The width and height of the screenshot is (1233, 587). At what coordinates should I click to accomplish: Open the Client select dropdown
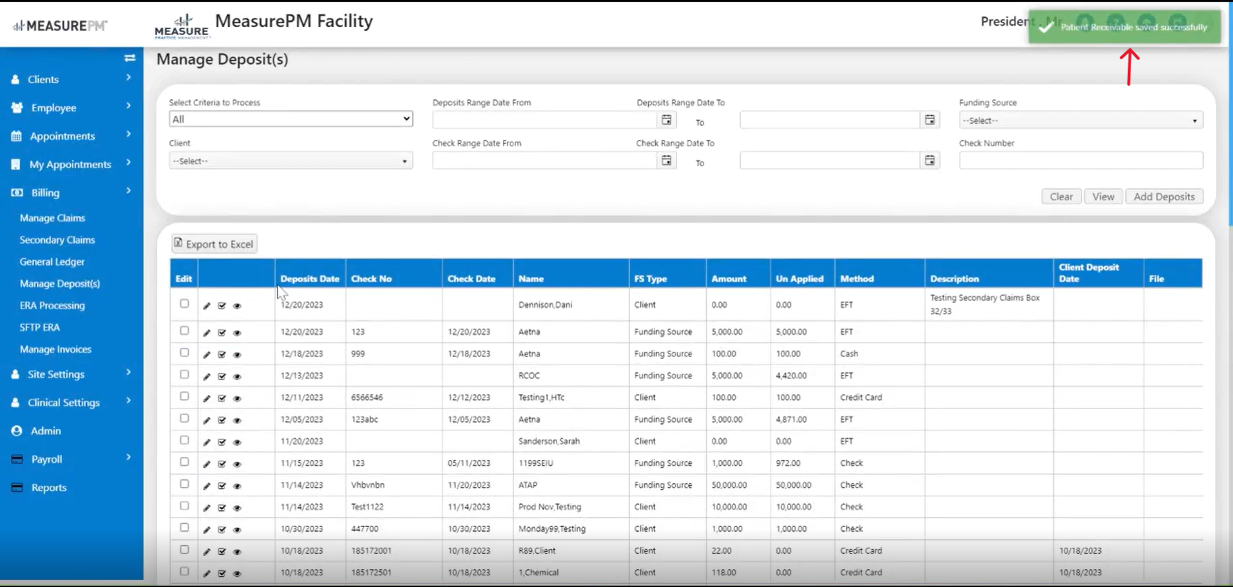point(291,161)
